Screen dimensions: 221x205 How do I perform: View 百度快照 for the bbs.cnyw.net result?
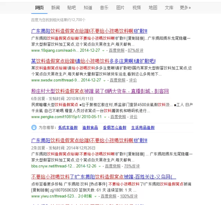point(113,166)
